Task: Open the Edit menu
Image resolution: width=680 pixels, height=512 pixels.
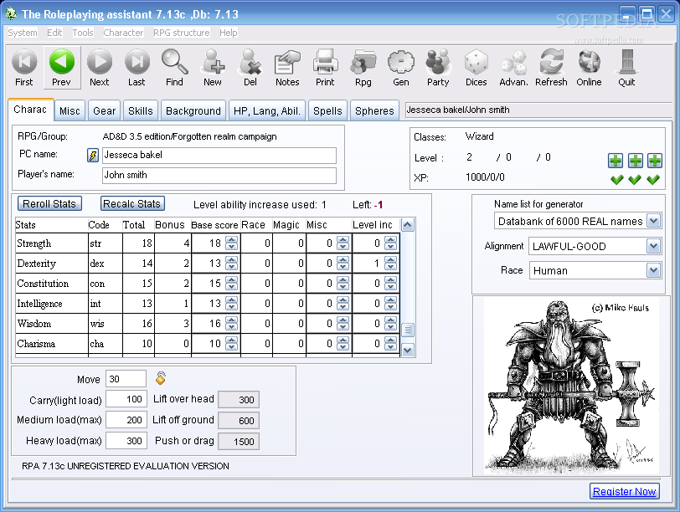Action: point(54,33)
